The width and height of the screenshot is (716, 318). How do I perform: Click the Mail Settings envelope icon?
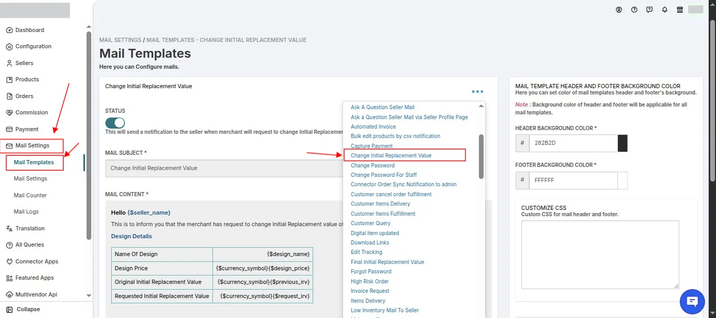coord(9,146)
